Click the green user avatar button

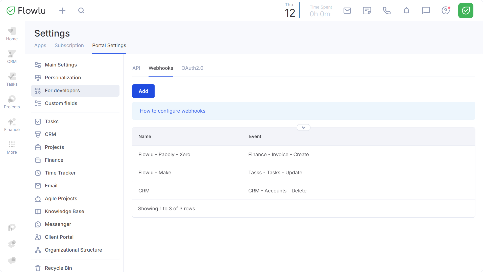[x=466, y=11]
